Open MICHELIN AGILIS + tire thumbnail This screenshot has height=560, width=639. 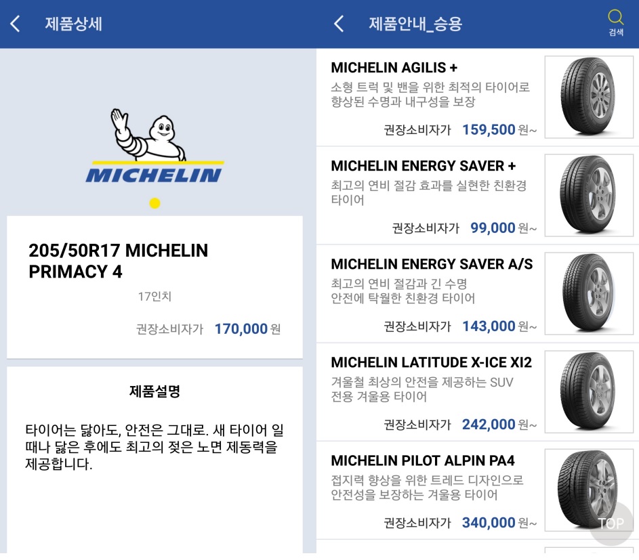point(588,97)
